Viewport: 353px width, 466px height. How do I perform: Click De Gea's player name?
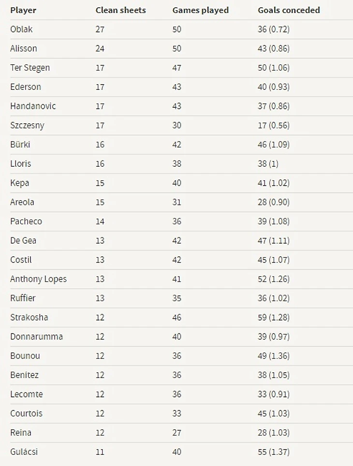coord(23,240)
